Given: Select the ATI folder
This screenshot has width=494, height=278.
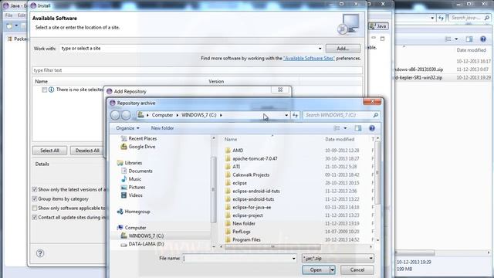Looking at the screenshot, I should (x=236, y=167).
